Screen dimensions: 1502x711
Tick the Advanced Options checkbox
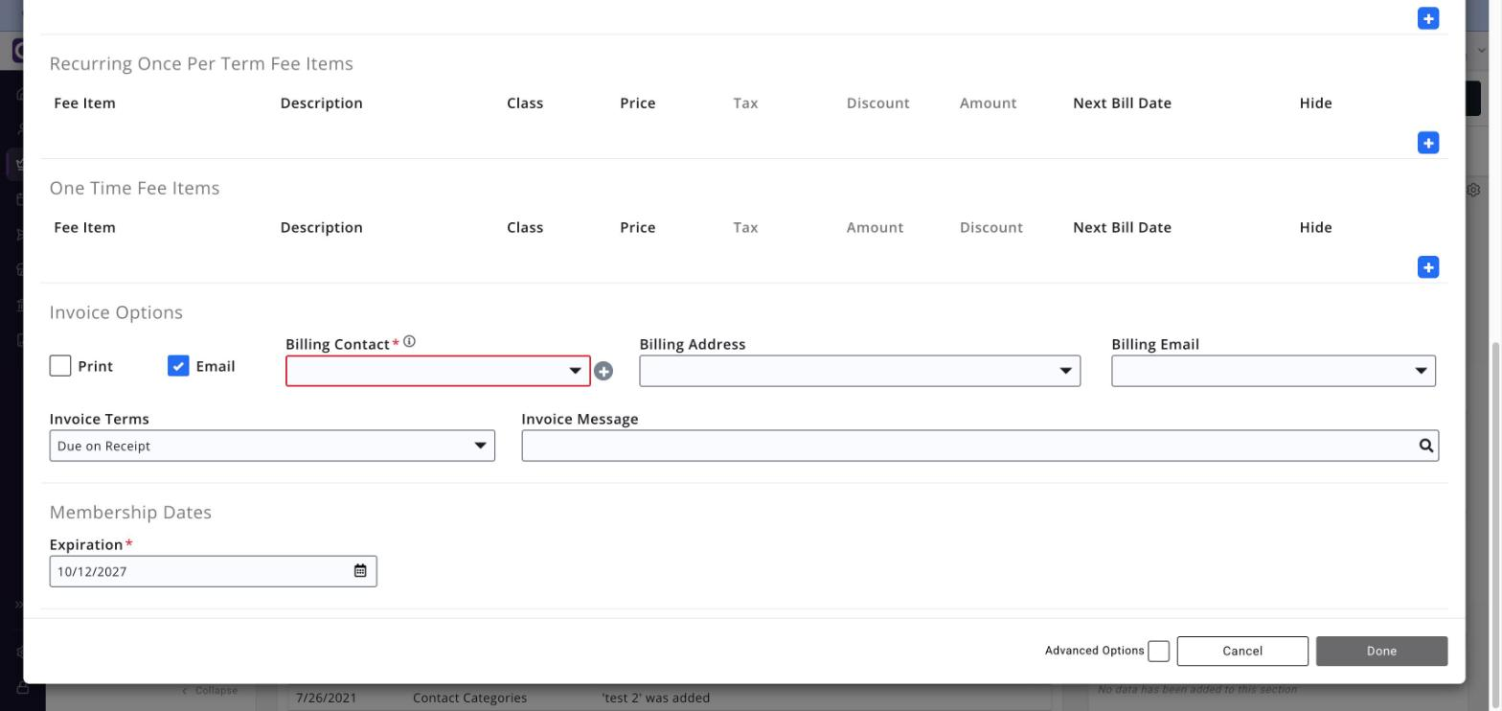tap(1158, 651)
